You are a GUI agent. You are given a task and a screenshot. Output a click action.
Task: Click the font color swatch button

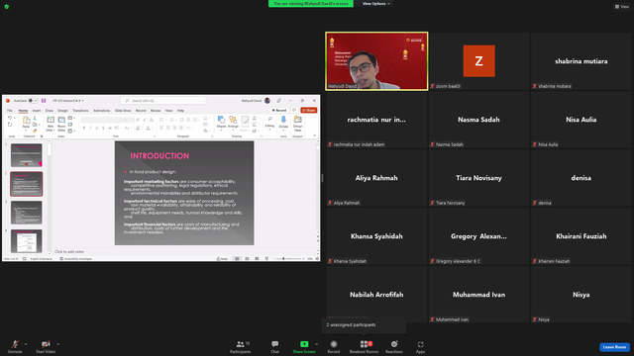click(x=148, y=128)
